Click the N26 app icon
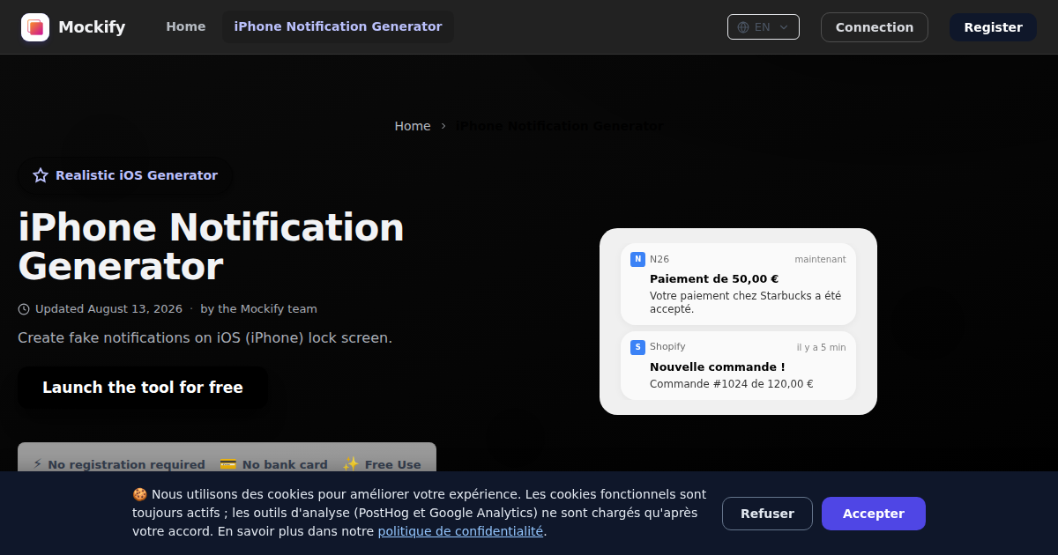Screen dimensions: 1058x555 (x=637, y=259)
